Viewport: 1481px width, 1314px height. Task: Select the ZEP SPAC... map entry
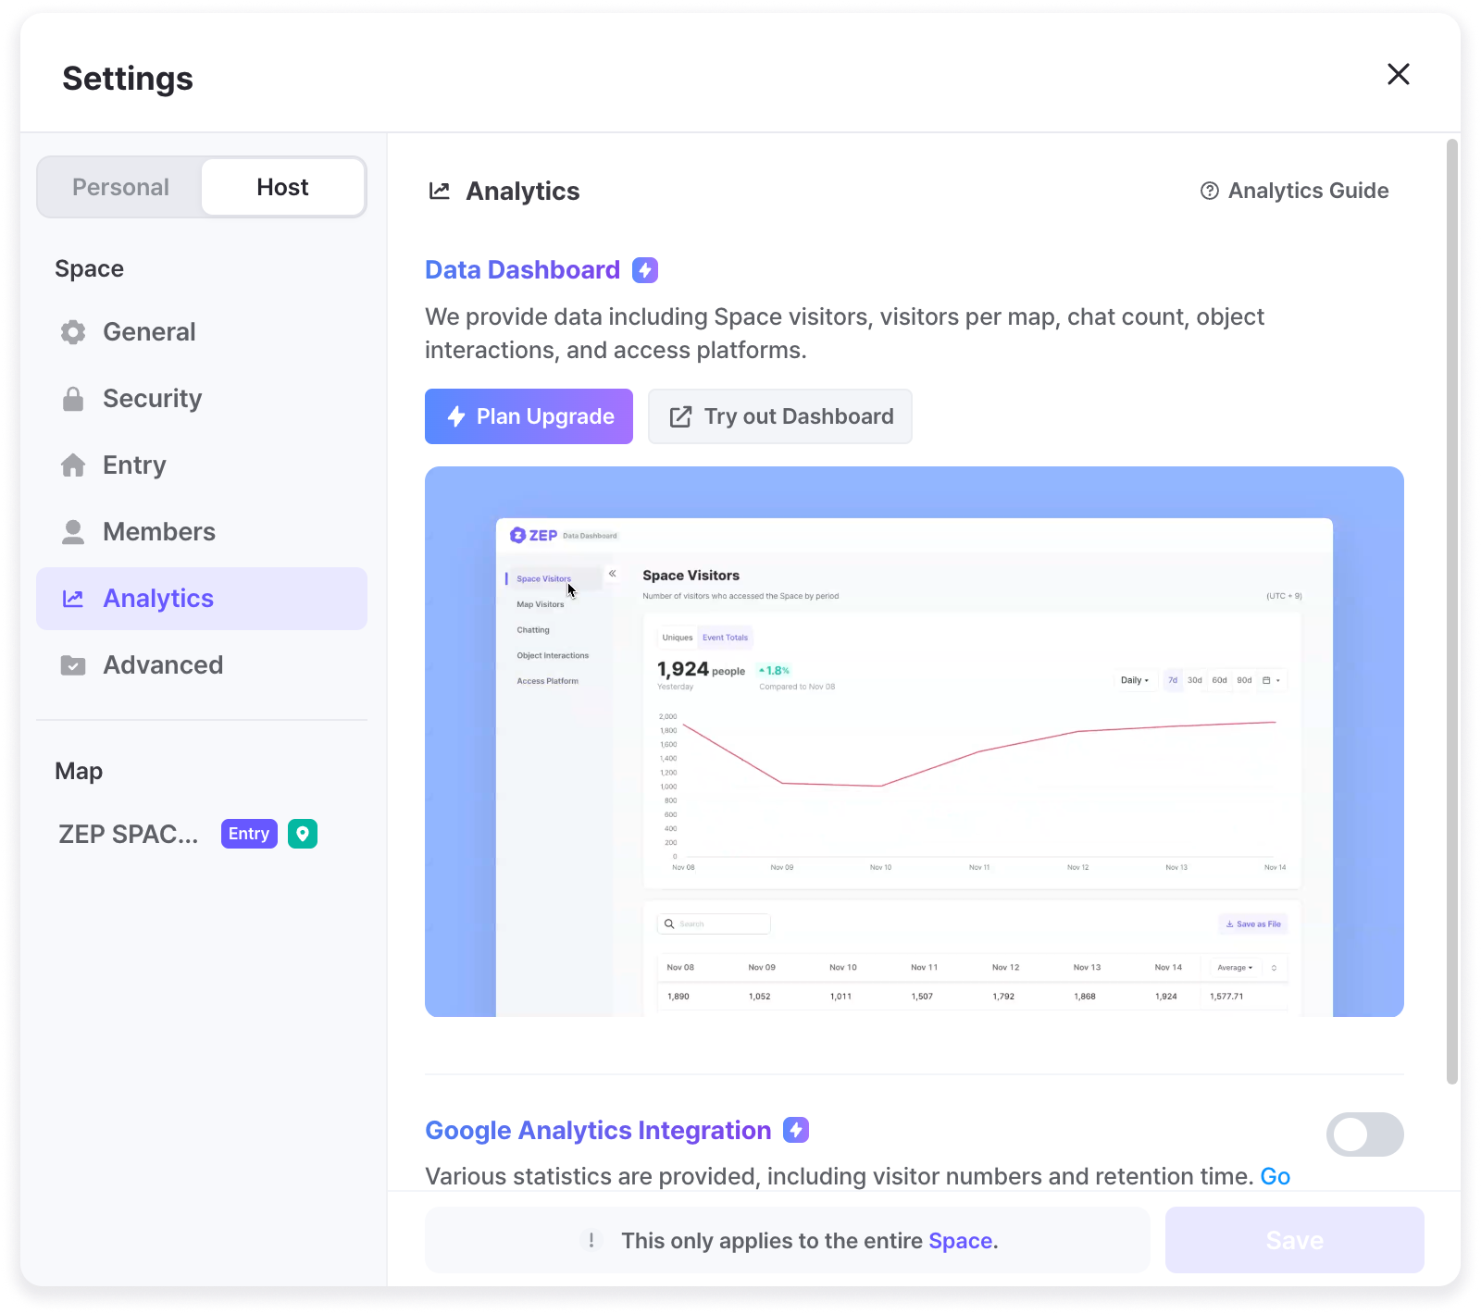click(x=129, y=834)
